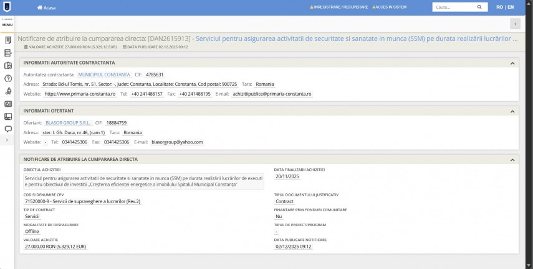Collapse the Informatii Ofertant section
Viewport: 533px width, 269px height.
[x=512, y=111]
